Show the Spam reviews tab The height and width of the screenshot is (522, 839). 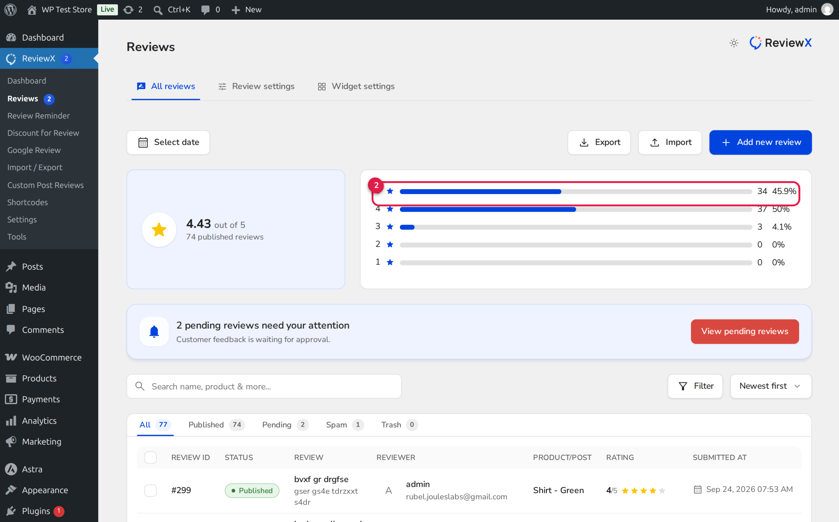(344, 425)
